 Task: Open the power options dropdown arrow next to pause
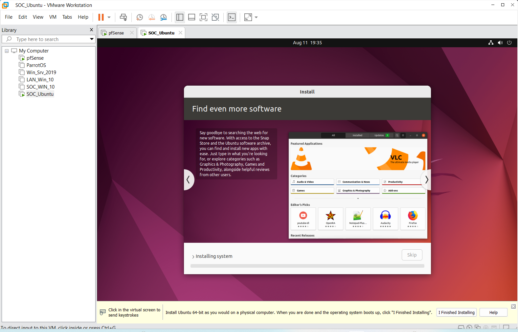109,17
